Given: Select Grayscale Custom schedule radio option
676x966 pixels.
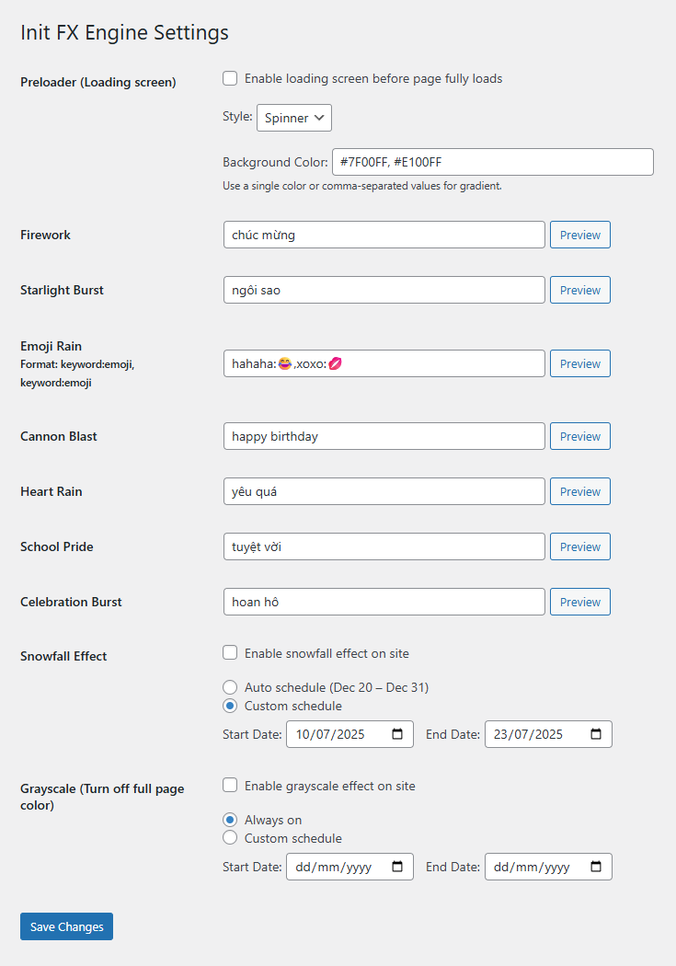Looking at the screenshot, I should (x=230, y=838).
